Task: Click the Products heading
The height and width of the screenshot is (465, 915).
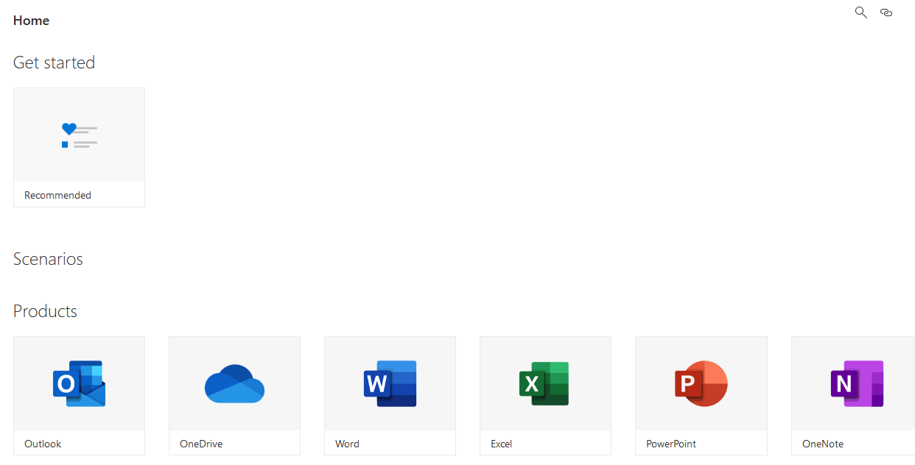Action: click(x=45, y=311)
